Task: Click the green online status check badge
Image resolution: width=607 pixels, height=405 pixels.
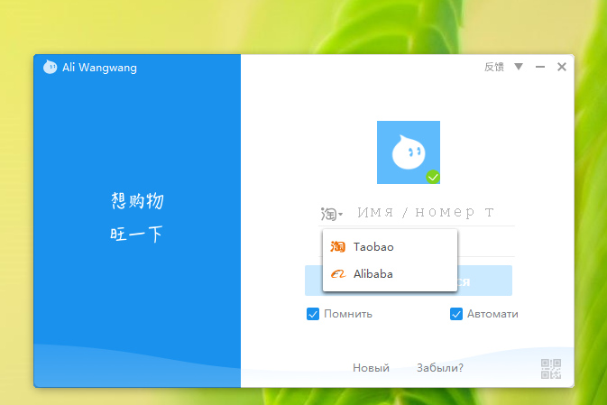Action: tap(433, 177)
